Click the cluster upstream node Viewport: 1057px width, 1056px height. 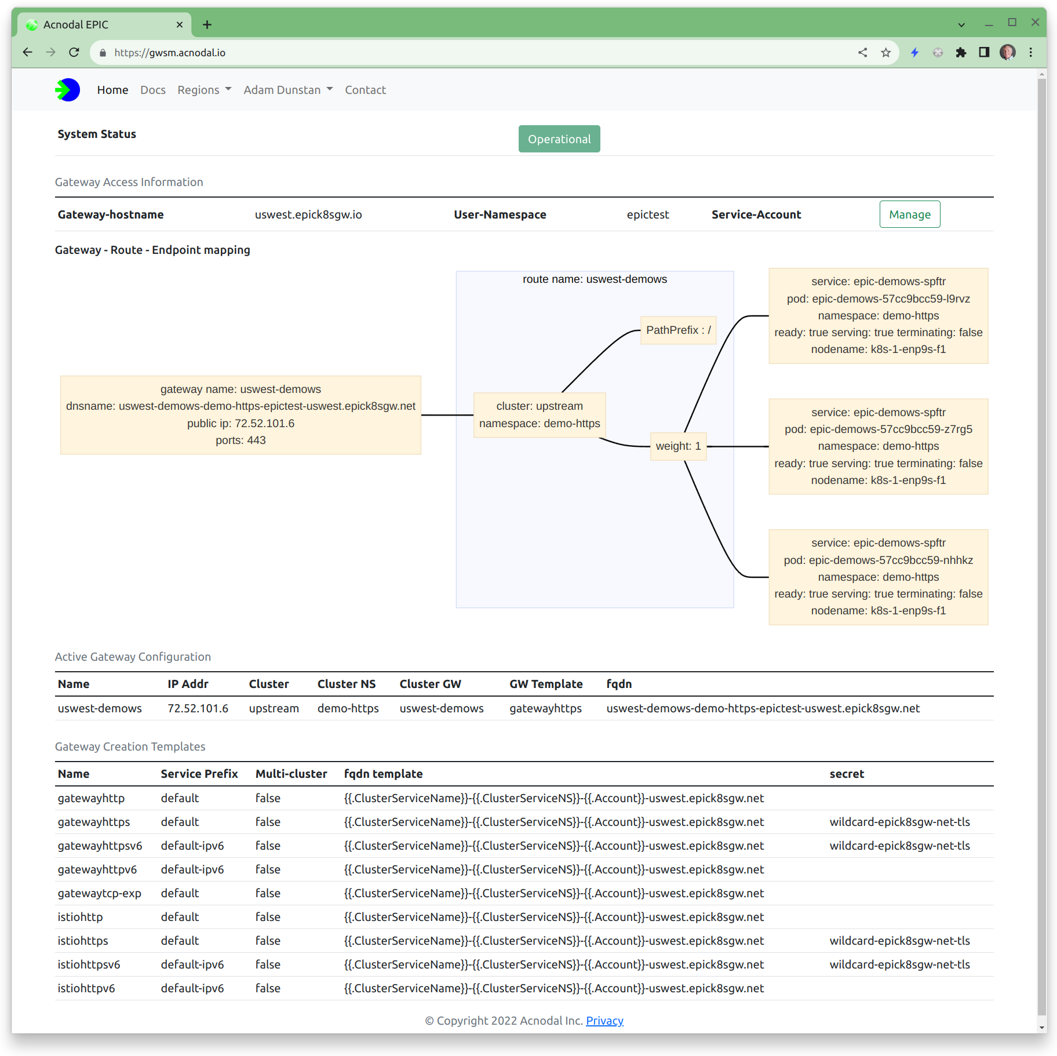pos(540,415)
